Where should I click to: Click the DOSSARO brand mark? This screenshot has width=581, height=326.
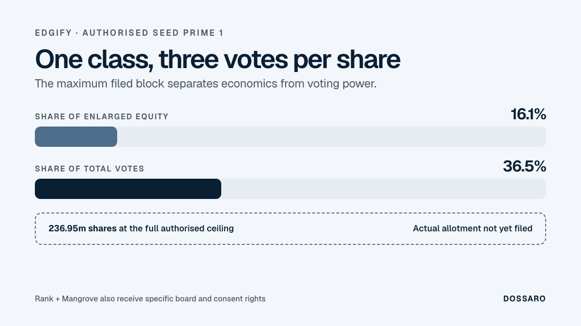pos(524,298)
